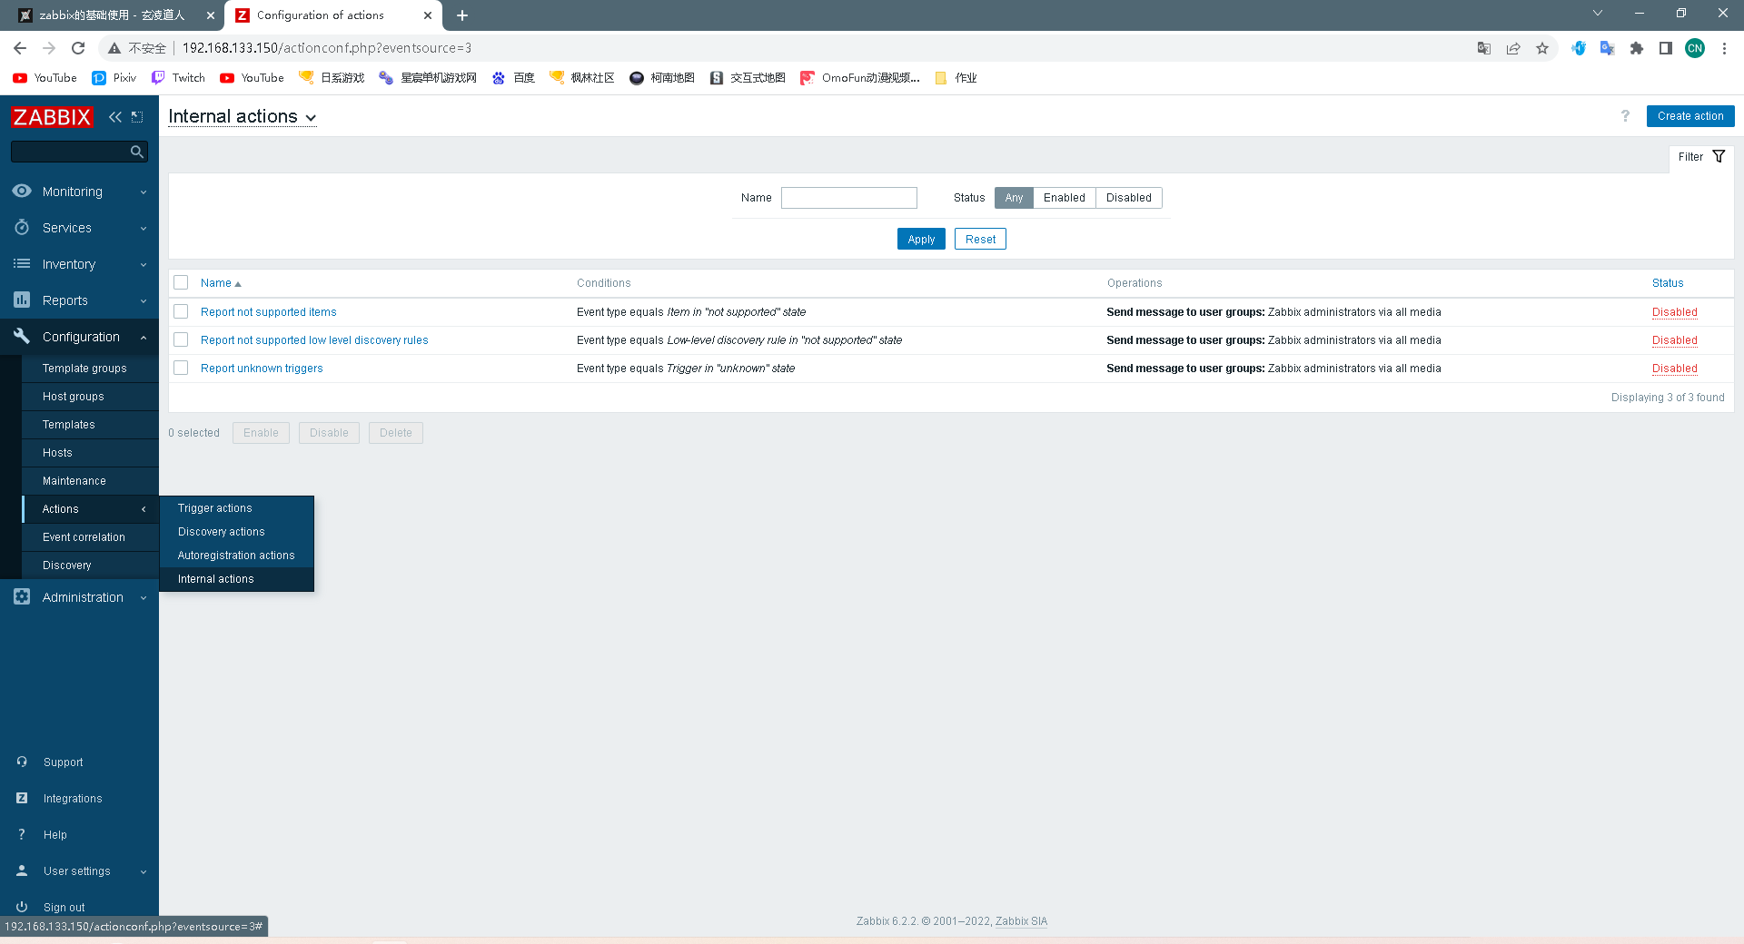Select Disabled status filter option

click(x=1128, y=198)
